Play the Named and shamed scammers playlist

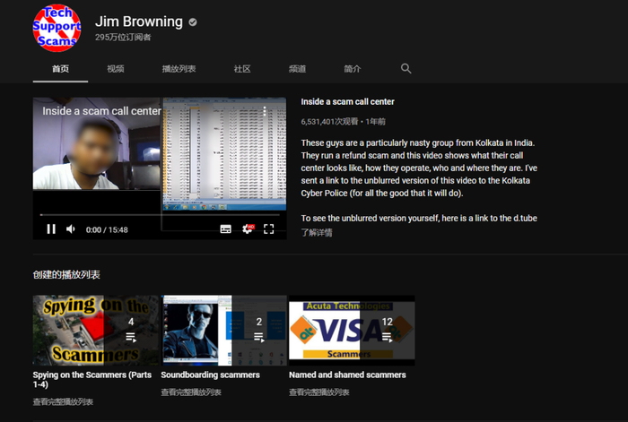pyautogui.click(x=352, y=330)
